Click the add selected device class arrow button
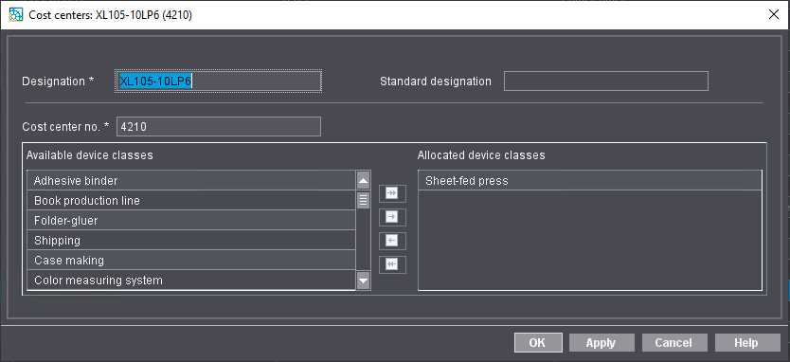 coord(392,217)
